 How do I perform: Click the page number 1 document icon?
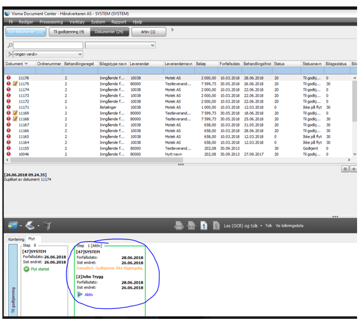(203, 226)
